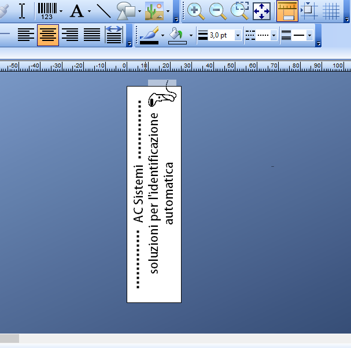Select the text tool letter A
Image resolution: width=351 pixels, height=348 pixels.
point(77,11)
